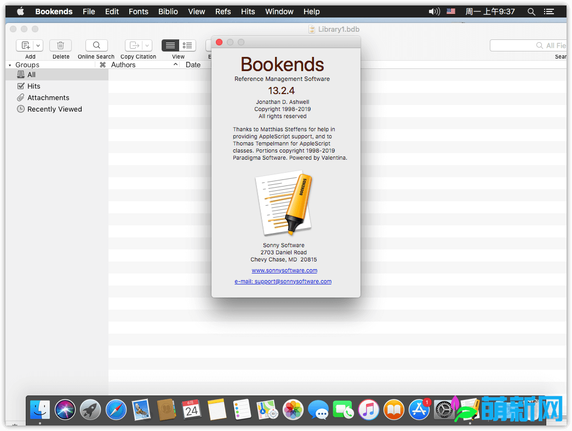The height and width of the screenshot is (431, 572).
Task: Switch to the plain list view mode
Action: (170, 45)
